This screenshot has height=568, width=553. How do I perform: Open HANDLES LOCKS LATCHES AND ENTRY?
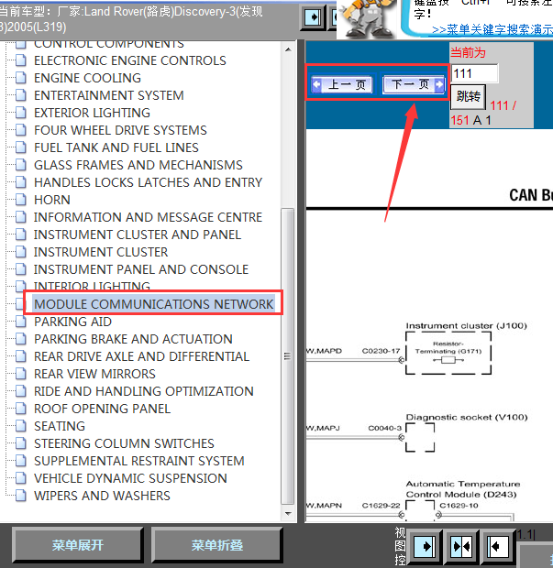148,182
